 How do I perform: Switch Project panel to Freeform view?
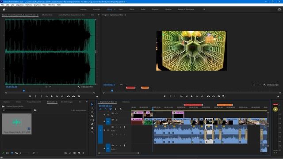point(16,153)
